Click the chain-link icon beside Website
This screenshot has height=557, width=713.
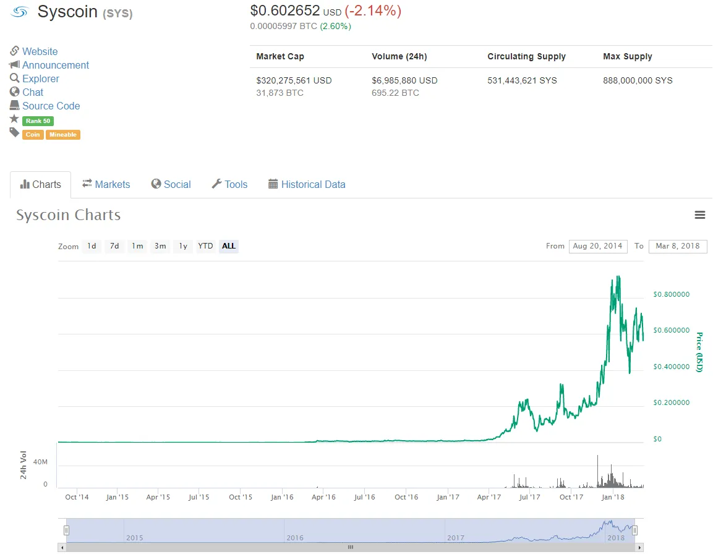click(x=15, y=51)
